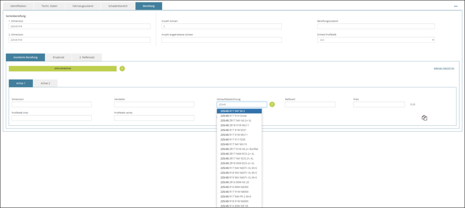Switch to the Ersatzrad tab
Viewport: 465px width, 208px height.
tap(58, 57)
